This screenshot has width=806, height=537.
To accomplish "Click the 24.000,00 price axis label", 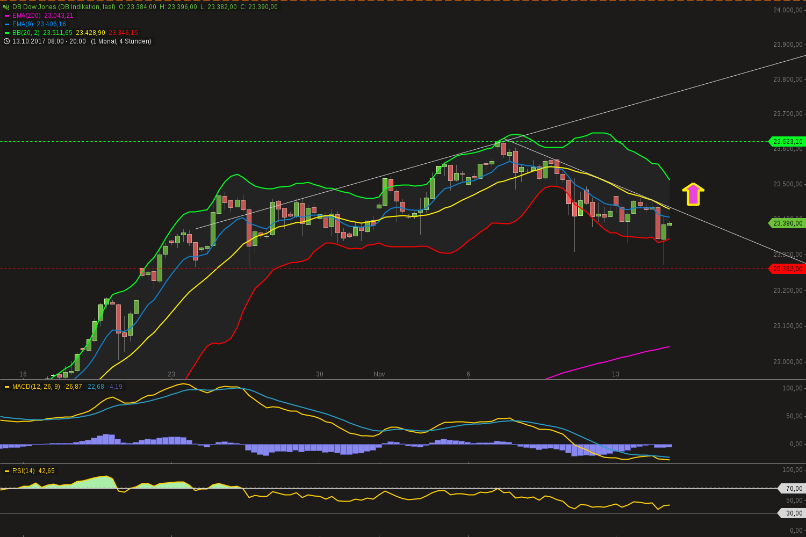I will (788, 10).
